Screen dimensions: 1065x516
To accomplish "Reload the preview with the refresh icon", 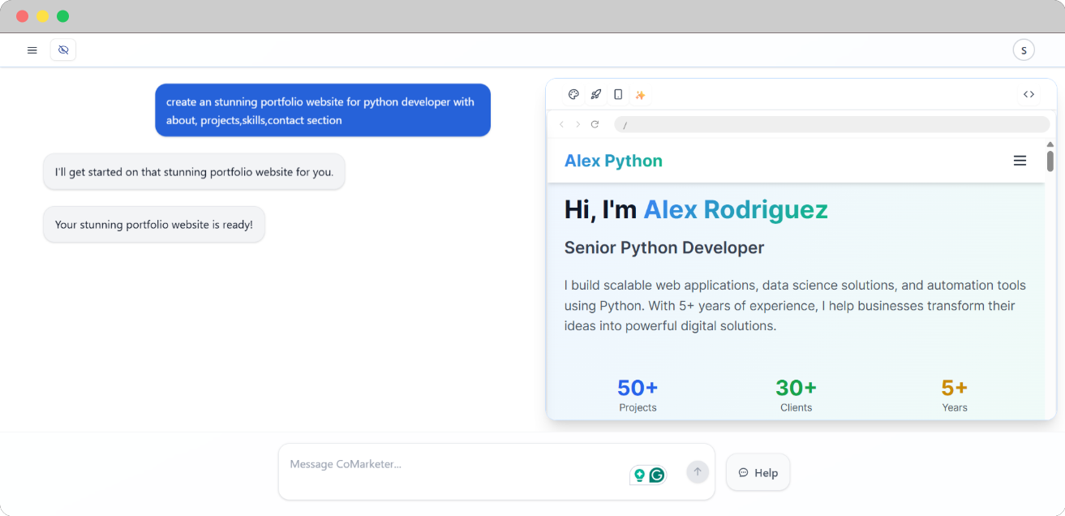I will 595,124.
